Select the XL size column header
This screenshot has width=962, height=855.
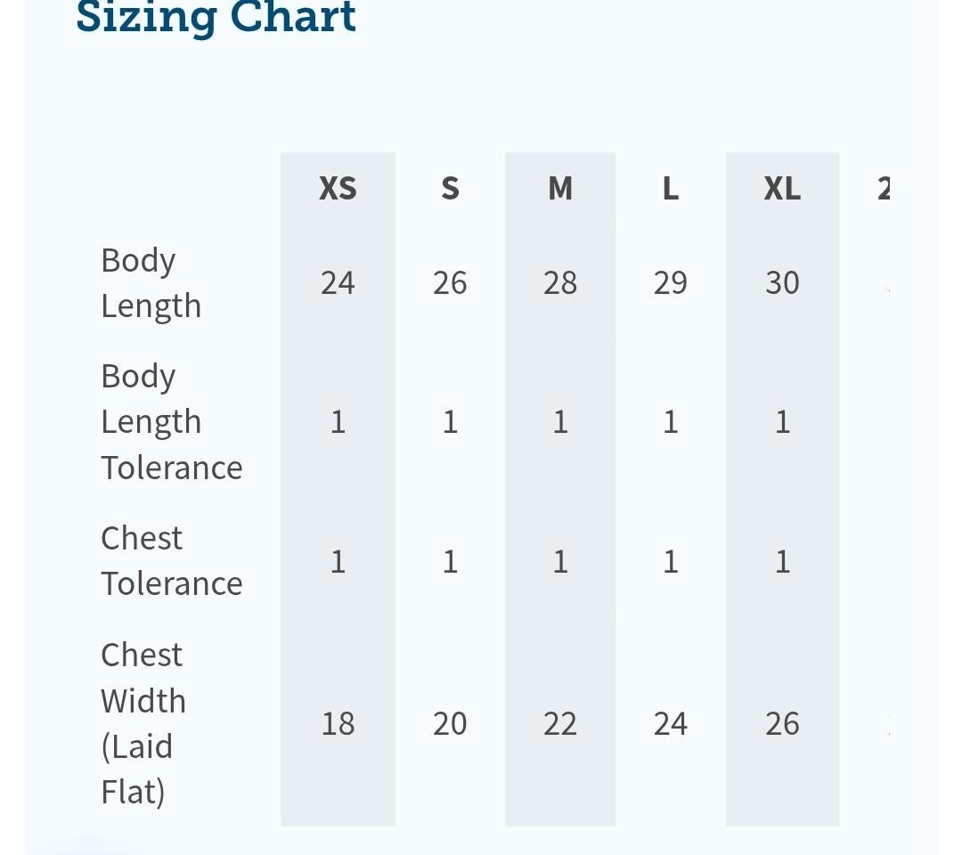782,188
